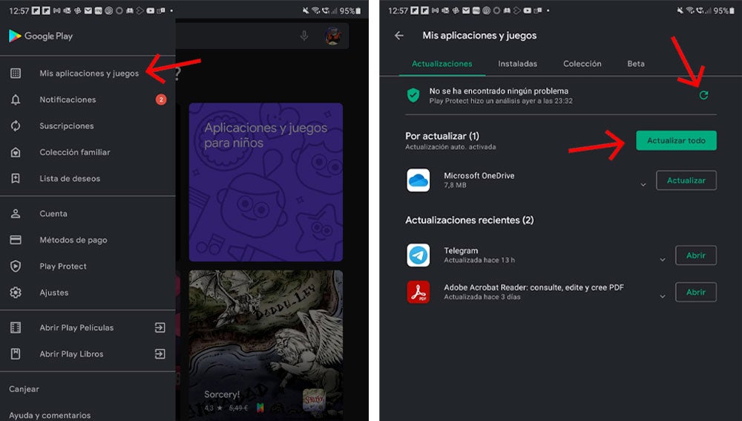Click the book icon for Abrir Play Libros
This screenshot has width=742, height=421.
point(16,353)
